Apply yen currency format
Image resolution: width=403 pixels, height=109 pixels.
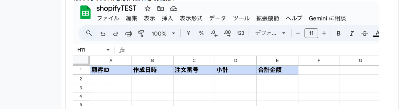coord(188,33)
